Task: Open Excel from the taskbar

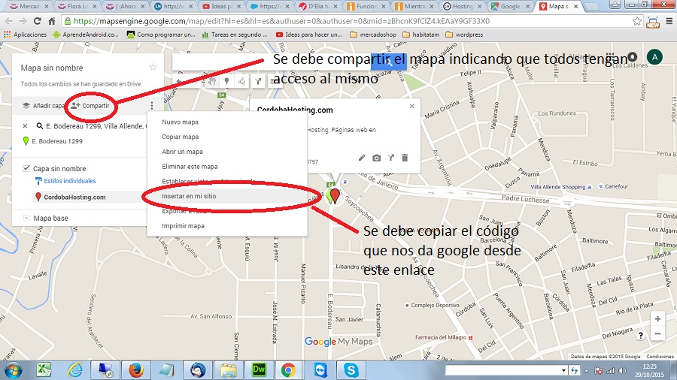Action: pos(44,370)
